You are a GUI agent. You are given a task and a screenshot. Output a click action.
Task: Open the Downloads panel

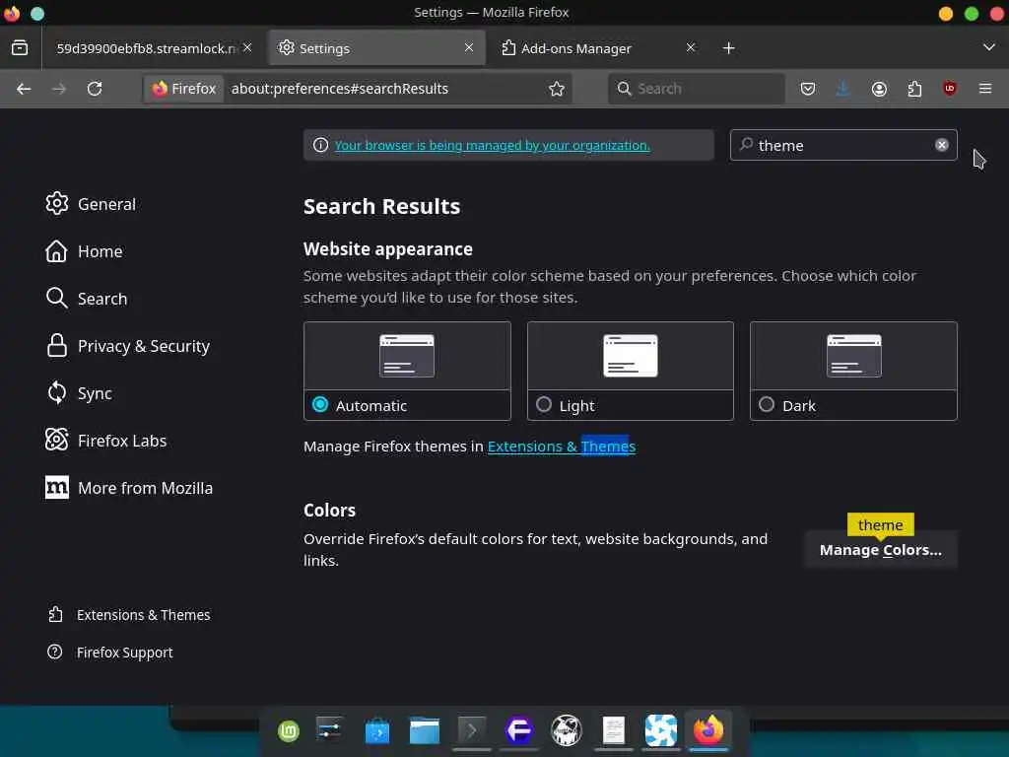click(843, 89)
